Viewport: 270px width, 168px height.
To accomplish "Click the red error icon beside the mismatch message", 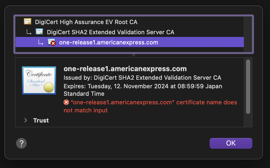I will click(x=66, y=102).
